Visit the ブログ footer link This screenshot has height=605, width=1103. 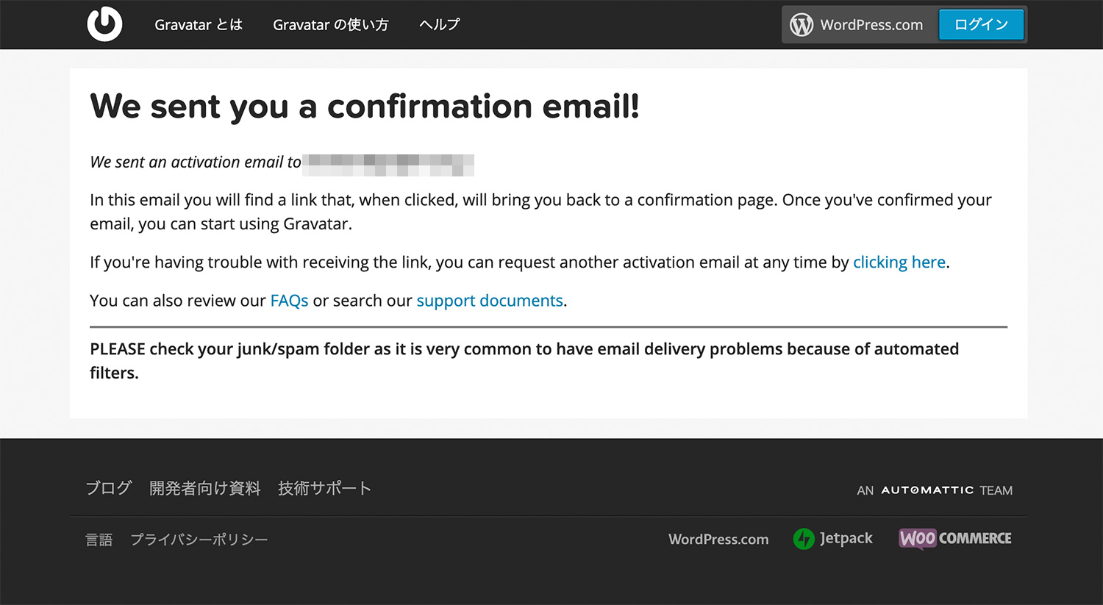[108, 488]
